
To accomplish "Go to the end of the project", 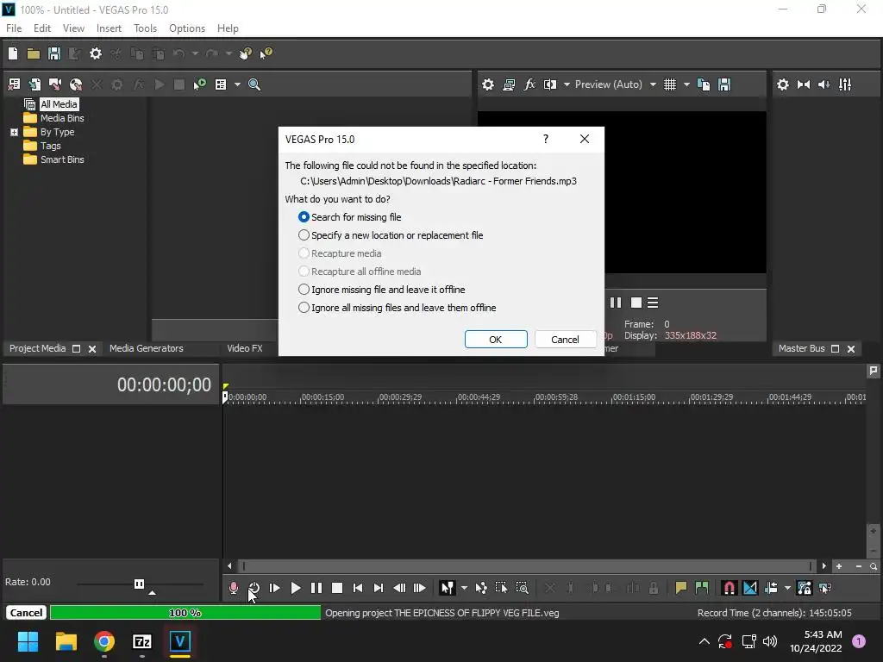I will coord(379,588).
